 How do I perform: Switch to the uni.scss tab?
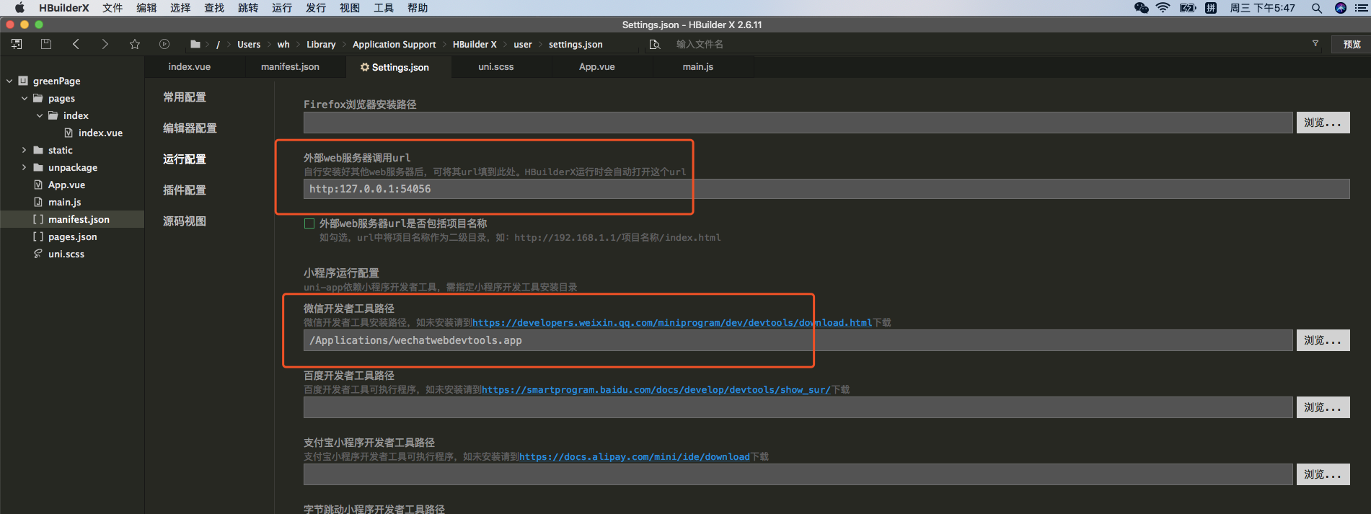(x=496, y=66)
